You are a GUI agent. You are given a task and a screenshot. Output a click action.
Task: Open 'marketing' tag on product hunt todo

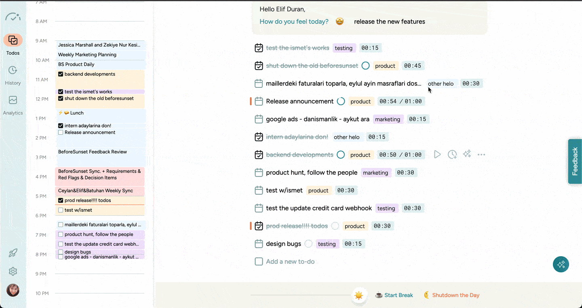coord(375,173)
